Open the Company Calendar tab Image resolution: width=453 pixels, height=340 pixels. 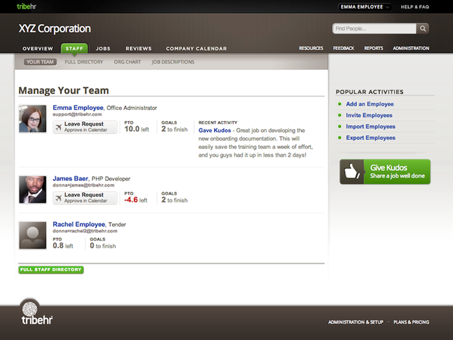(x=196, y=49)
